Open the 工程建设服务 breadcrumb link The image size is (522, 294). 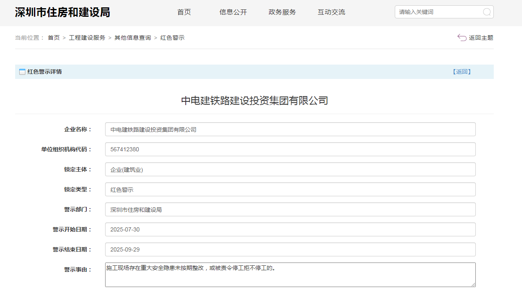pos(87,38)
